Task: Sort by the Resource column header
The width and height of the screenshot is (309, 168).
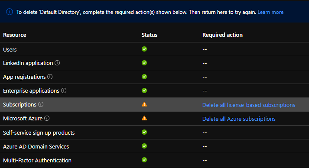Action: tap(15, 35)
